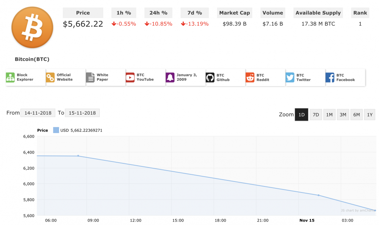Image resolution: width=379 pixels, height=225 pixels.
Task: Switch chart zoom to 7D
Action: pyautogui.click(x=316, y=115)
